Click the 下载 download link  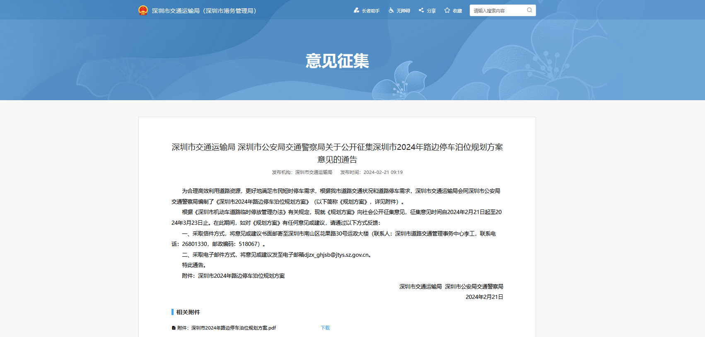(x=325, y=328)
